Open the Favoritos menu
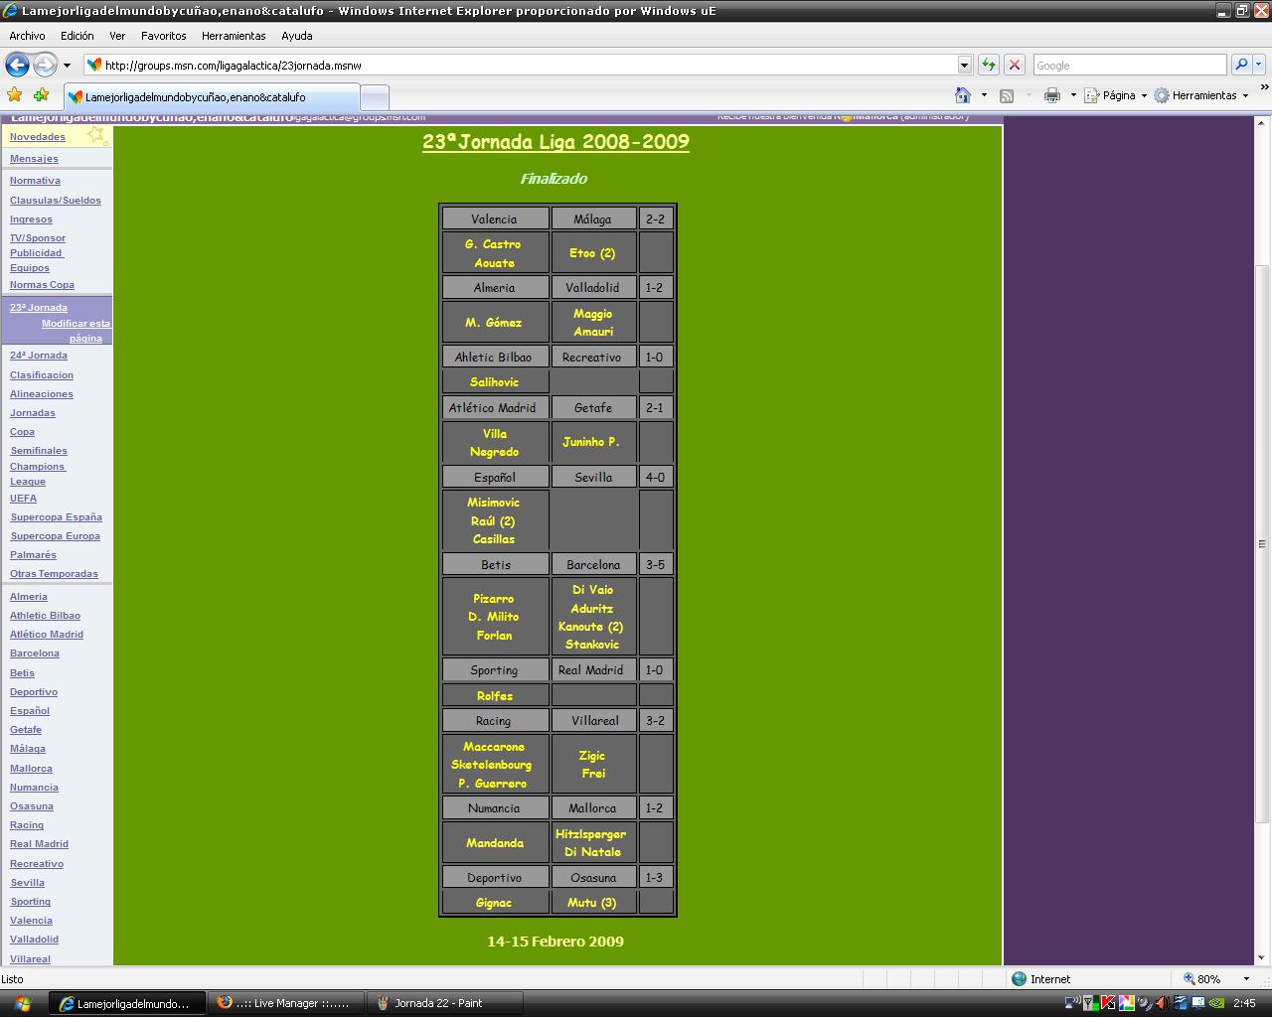 click(163, 36)
